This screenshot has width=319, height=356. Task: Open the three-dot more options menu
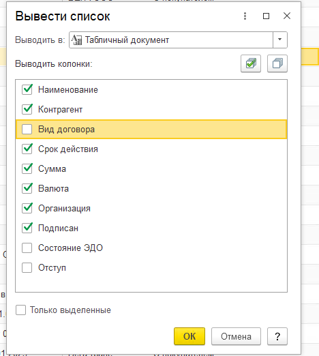coord(245,16)
